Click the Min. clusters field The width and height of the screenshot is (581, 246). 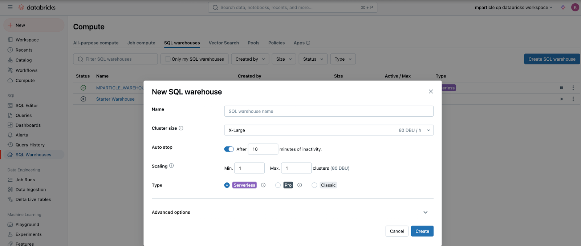249,168
